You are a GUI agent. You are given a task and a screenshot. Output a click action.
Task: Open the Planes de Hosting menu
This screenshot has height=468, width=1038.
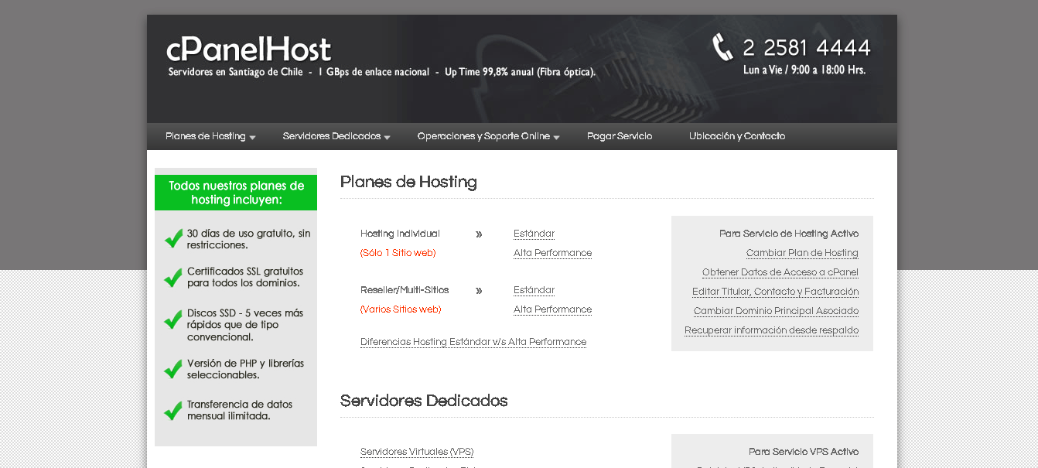pyautogui.click(x=206, y=136)
